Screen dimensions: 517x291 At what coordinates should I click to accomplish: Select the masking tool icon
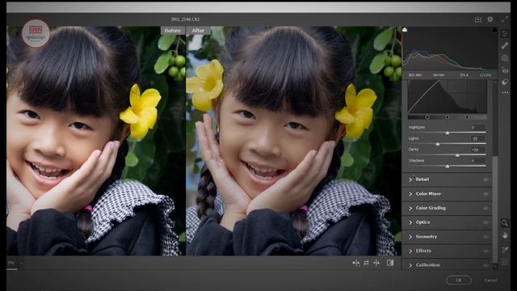click(x=505, y=58)
